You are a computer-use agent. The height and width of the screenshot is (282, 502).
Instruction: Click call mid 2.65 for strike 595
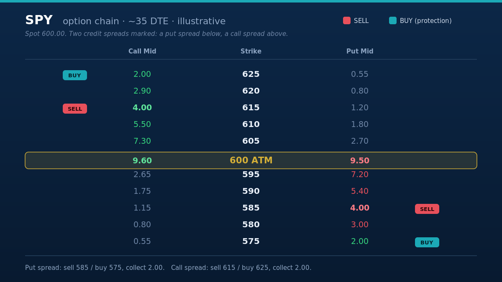(142, 175)
